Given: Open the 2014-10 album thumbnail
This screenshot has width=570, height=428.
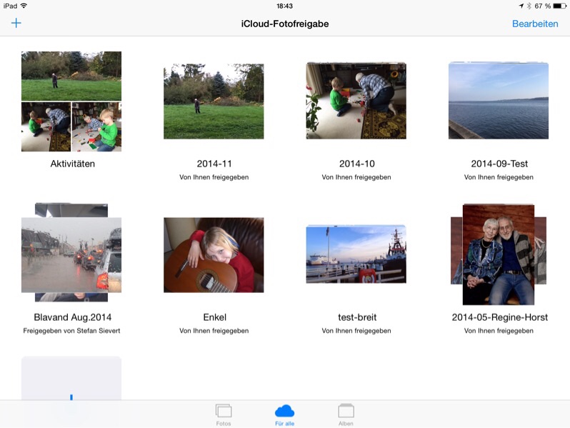Looking at the screenshot, I should point(356,101).
